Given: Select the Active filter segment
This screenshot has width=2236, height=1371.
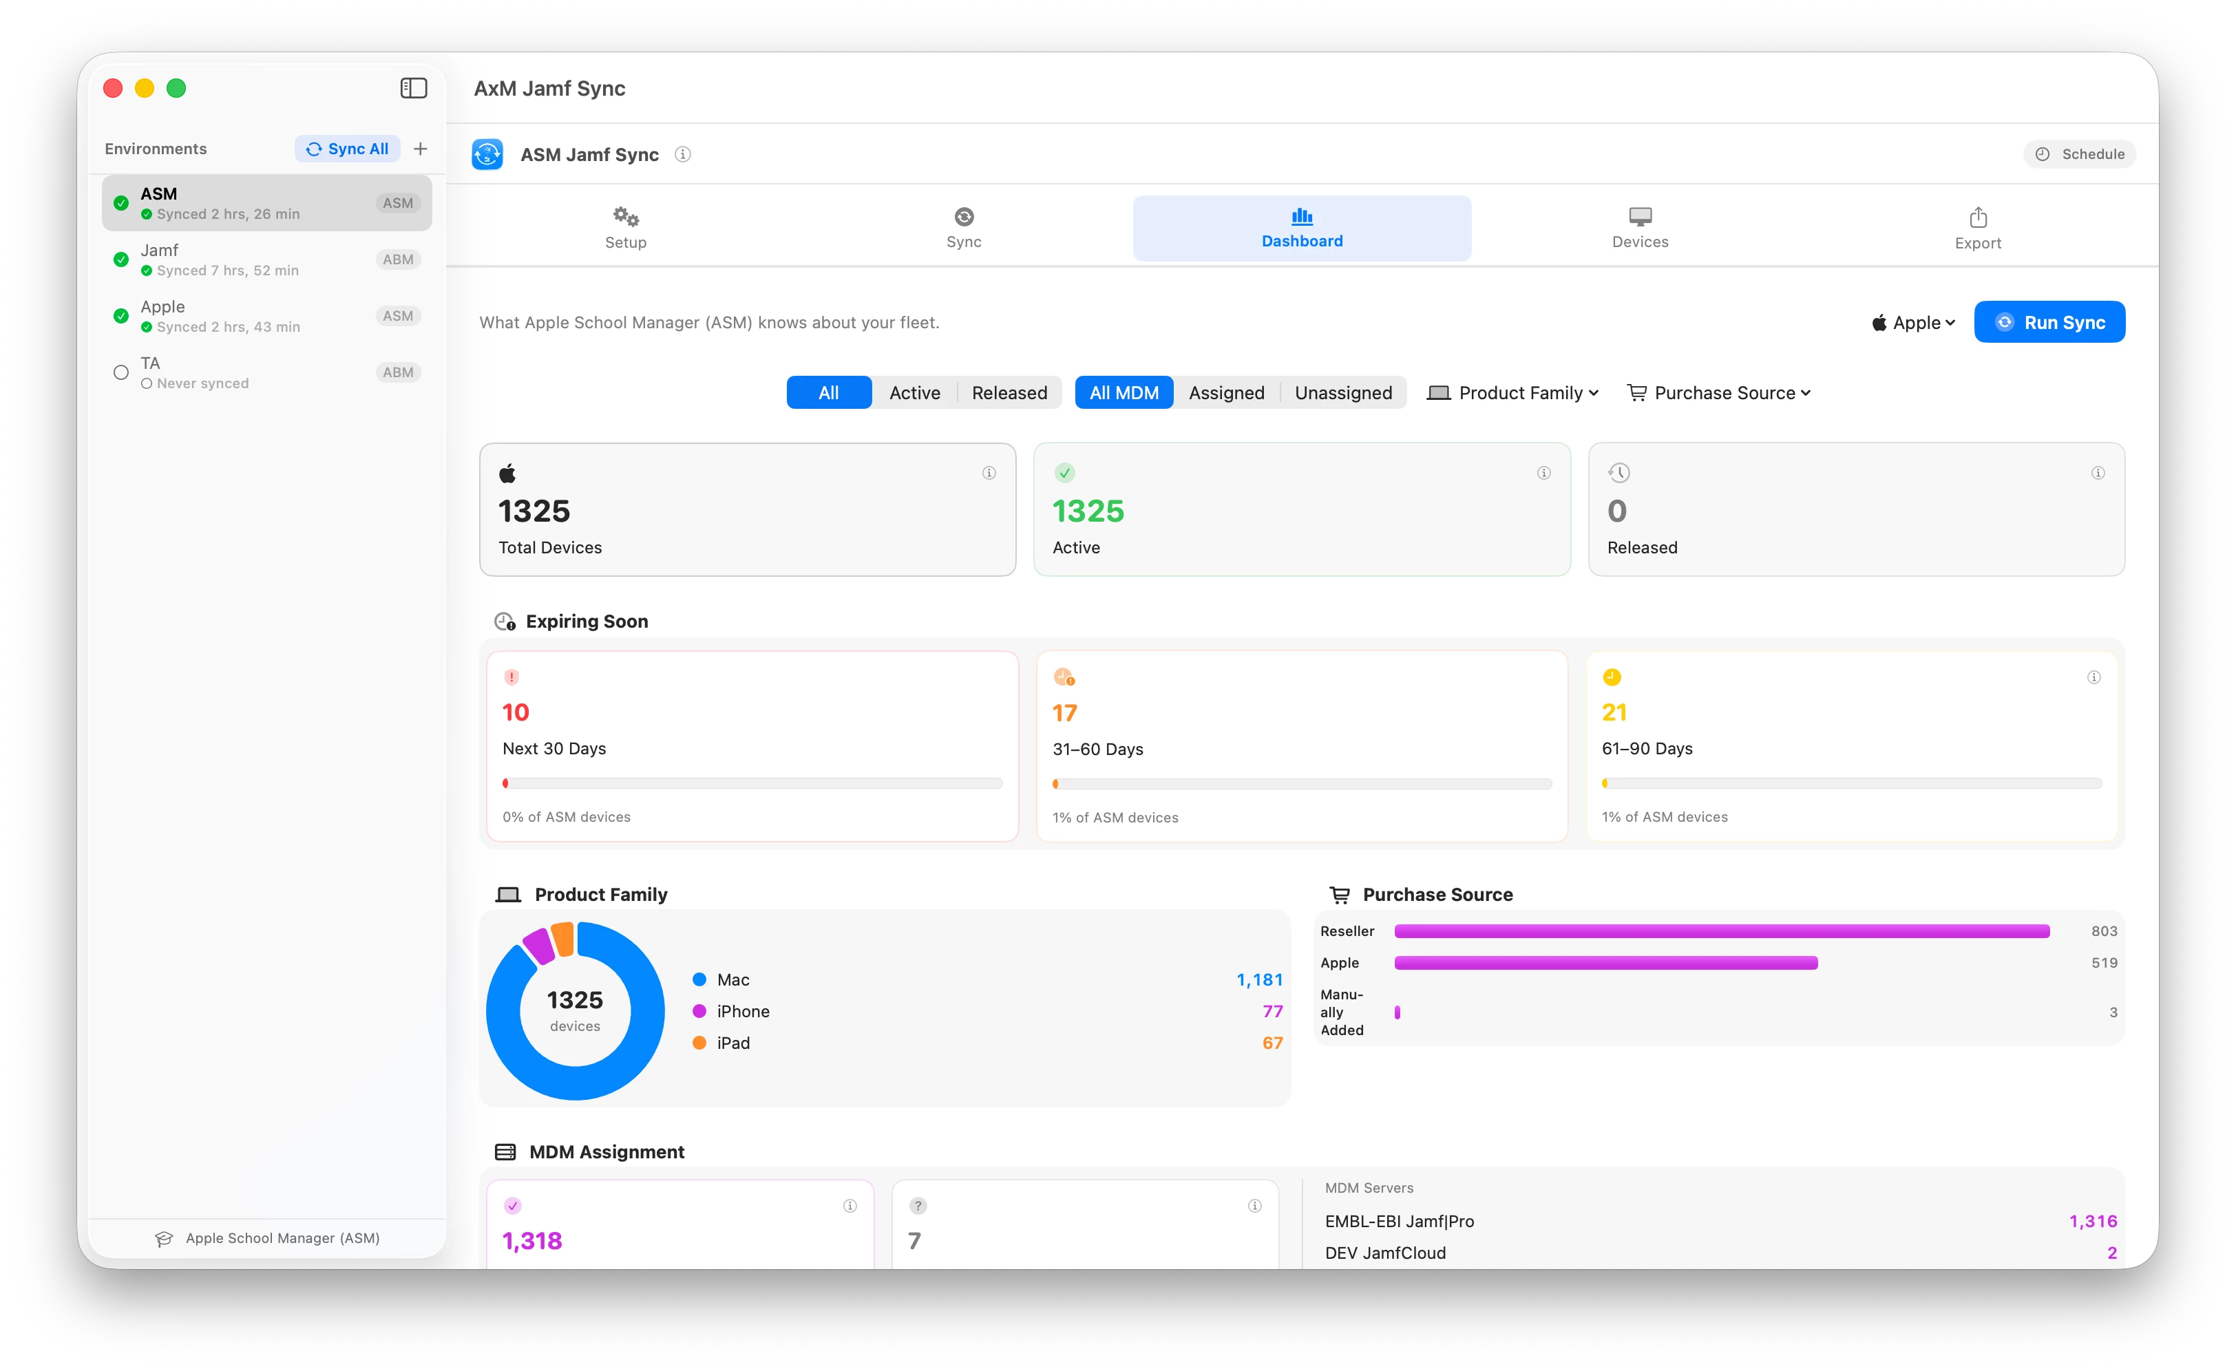Looking at the screenshot, I should (915, 393).
